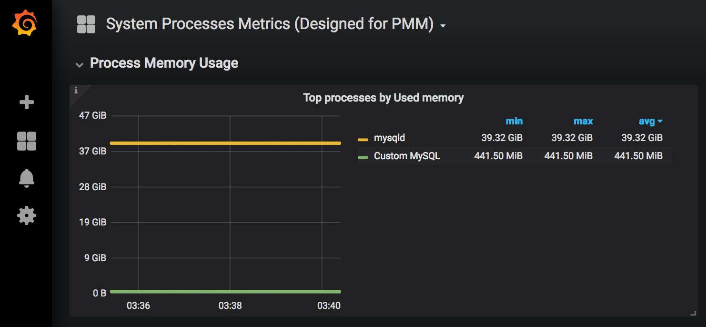Open Configuration via the gear icon

tap(26, 215)
